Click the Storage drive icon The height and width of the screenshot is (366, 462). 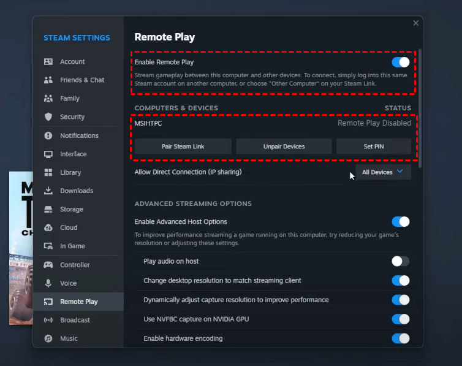pos(48,209)
